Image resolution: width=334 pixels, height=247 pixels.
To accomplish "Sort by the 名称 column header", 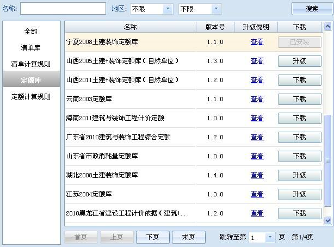I will 131,27.
